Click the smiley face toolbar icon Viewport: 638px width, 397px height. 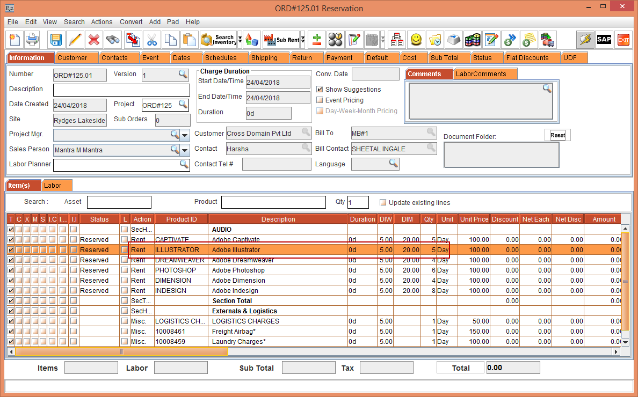pos(416,40)
